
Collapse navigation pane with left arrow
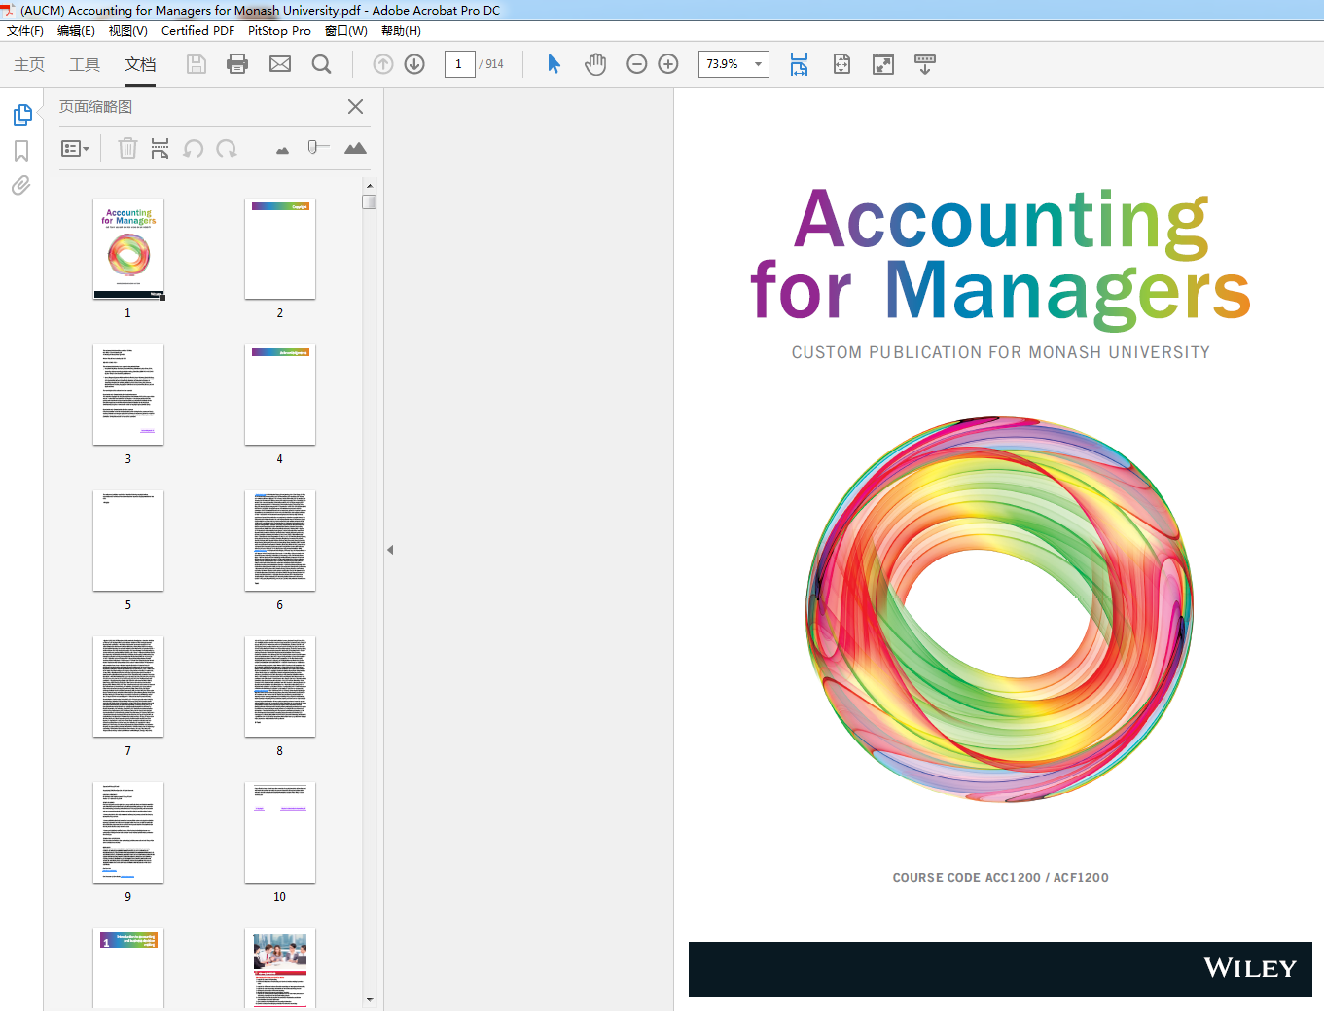pyautogui.click(x=390, y=550)
